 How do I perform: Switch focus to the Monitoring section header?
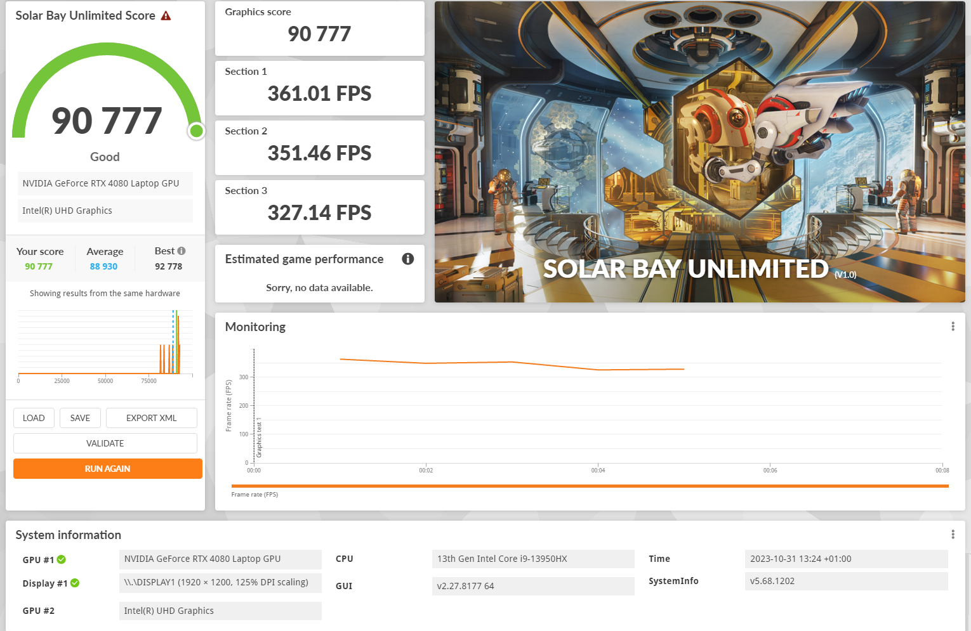point(255,326)
